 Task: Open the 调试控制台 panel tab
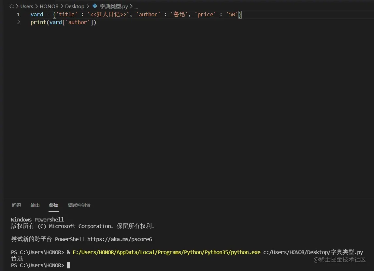[x=79, y=205]
